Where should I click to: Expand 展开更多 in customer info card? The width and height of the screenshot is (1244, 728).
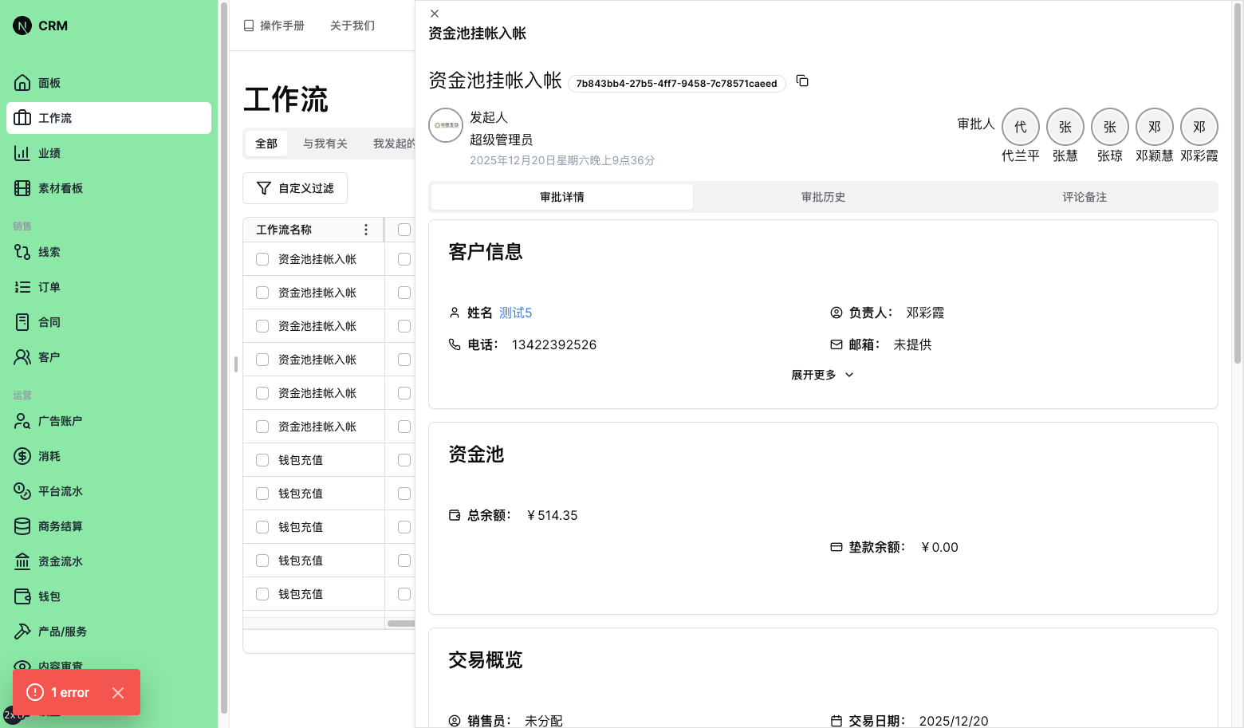[x=821, y=374]
